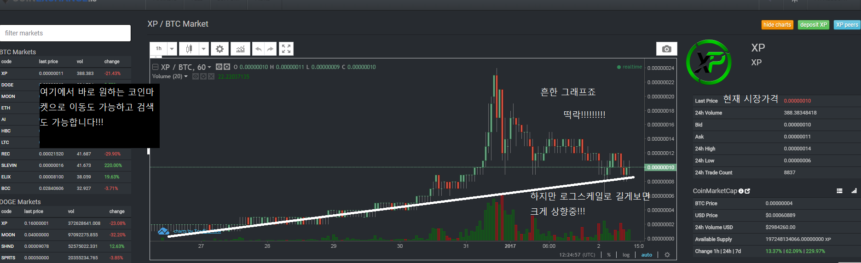861x263 pixels.
Task: Toggle percentage scale on chart
Action: (609, 255)
